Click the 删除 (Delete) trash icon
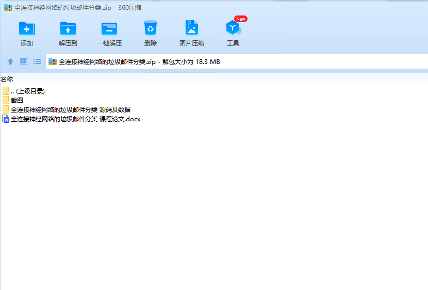Screen dimensions: 428x290 (x=151, y=28)
